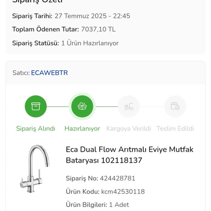Click the Sipariş Alındı box icon
The height and width of the screenshot is (211, 211).
coord(36,106)
